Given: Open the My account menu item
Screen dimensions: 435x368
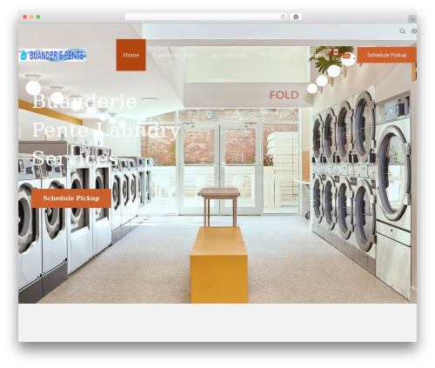Looking at the screenshot, I should click(275, 55).
